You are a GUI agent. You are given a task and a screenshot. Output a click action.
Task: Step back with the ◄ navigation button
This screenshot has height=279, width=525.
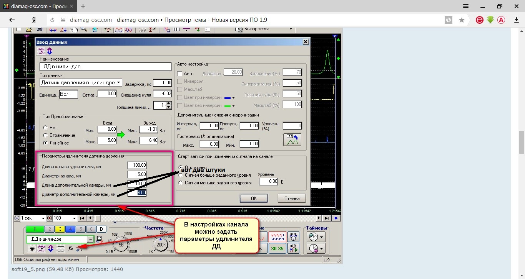coord(90,218)
